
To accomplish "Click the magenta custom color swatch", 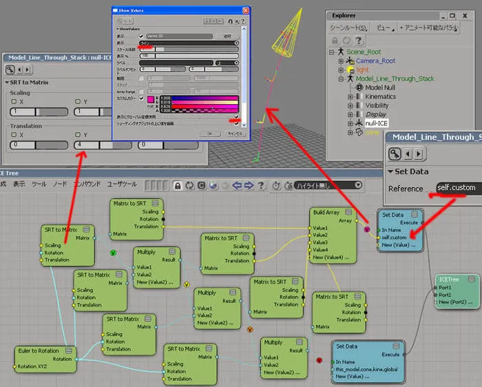I will tap(151, 99).
